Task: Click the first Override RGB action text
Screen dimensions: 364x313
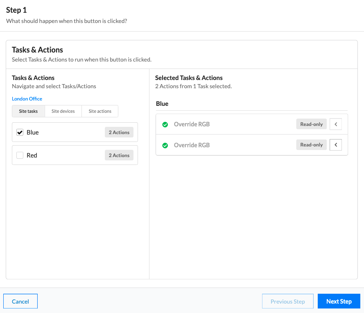Action: click(x=192, y=124)
